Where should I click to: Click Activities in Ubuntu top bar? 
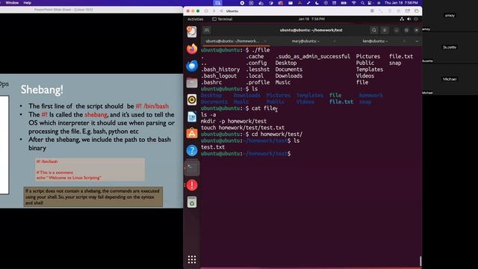196,19
